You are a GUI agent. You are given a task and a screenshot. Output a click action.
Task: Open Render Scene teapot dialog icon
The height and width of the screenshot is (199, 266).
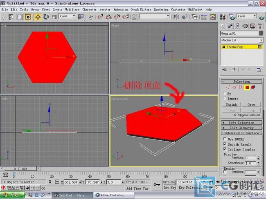click(232, 17)
